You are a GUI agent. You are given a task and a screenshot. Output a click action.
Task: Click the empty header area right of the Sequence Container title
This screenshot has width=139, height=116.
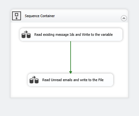point(87,16)
